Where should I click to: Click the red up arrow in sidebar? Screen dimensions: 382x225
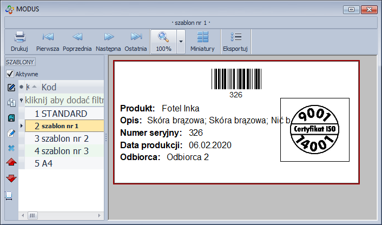pyautogui.click(x=11, y=163)
